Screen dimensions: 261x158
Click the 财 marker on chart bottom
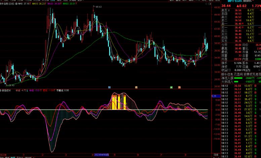pos(110,87)
